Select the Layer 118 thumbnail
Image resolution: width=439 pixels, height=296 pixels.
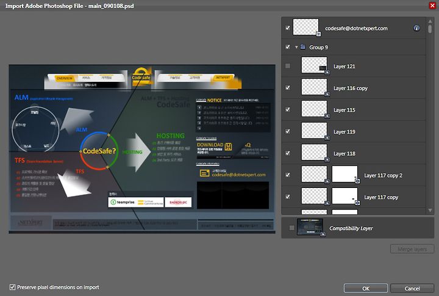coord(314,152)
